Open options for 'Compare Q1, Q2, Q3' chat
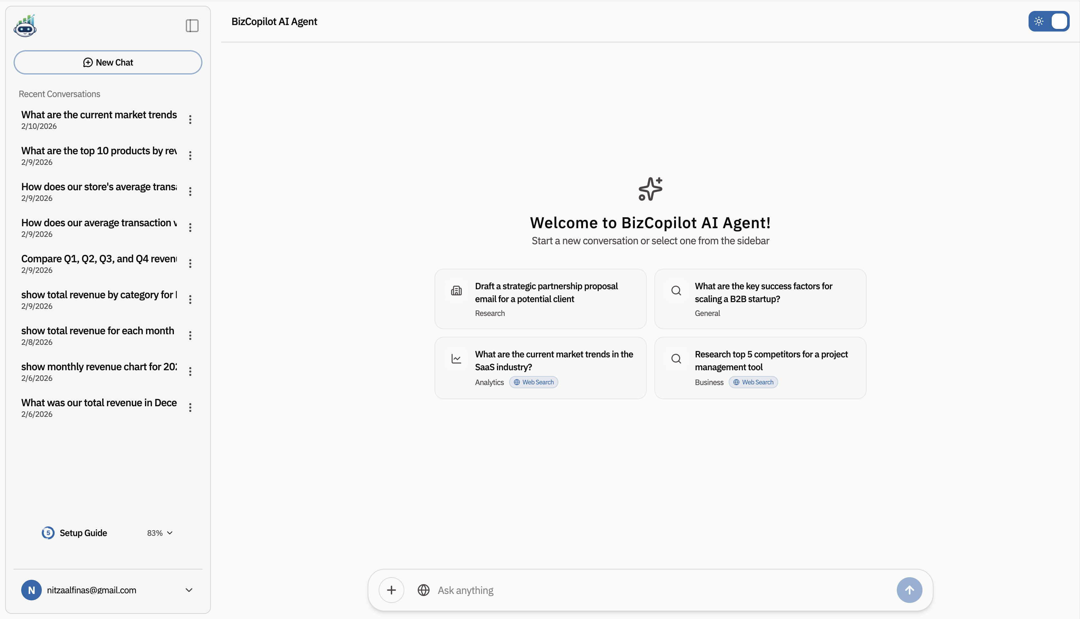The height and width of the screenshot is (619, 1080). [x=190, y=264]
